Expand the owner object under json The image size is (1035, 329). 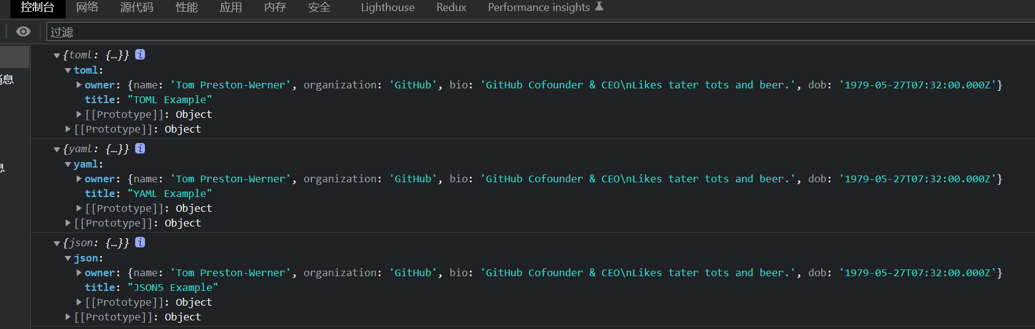point(79,273)
